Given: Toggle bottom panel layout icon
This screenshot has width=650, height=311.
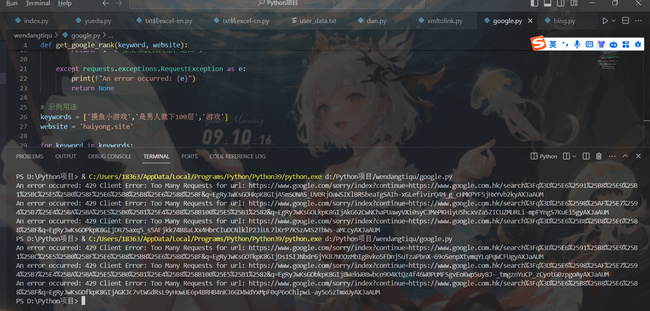Looking at the screenshot, I should coord(547,3).
